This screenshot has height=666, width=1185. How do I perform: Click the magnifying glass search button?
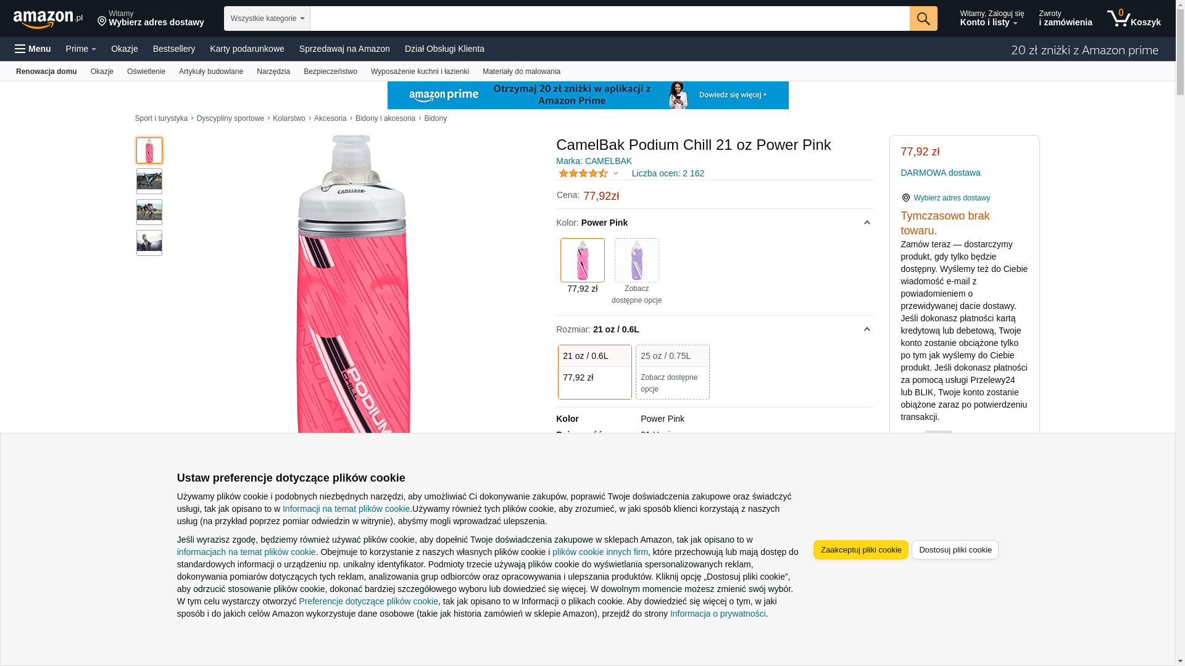pos(923,18)
